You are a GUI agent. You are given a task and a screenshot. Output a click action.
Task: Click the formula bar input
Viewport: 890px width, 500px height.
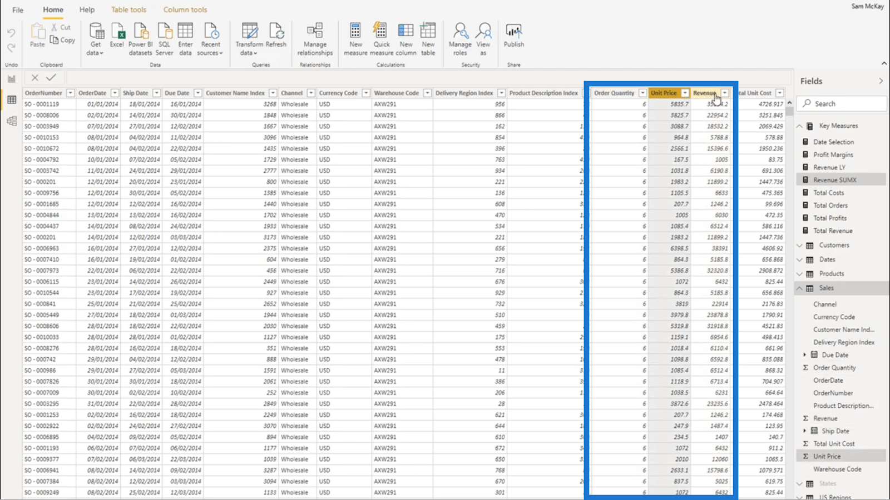coord(428,78)
